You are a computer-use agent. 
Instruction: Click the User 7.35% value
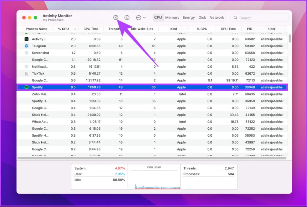[x=120, y=174]
